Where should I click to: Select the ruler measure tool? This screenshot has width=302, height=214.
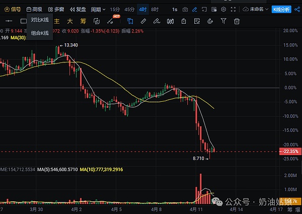[143, 21]
